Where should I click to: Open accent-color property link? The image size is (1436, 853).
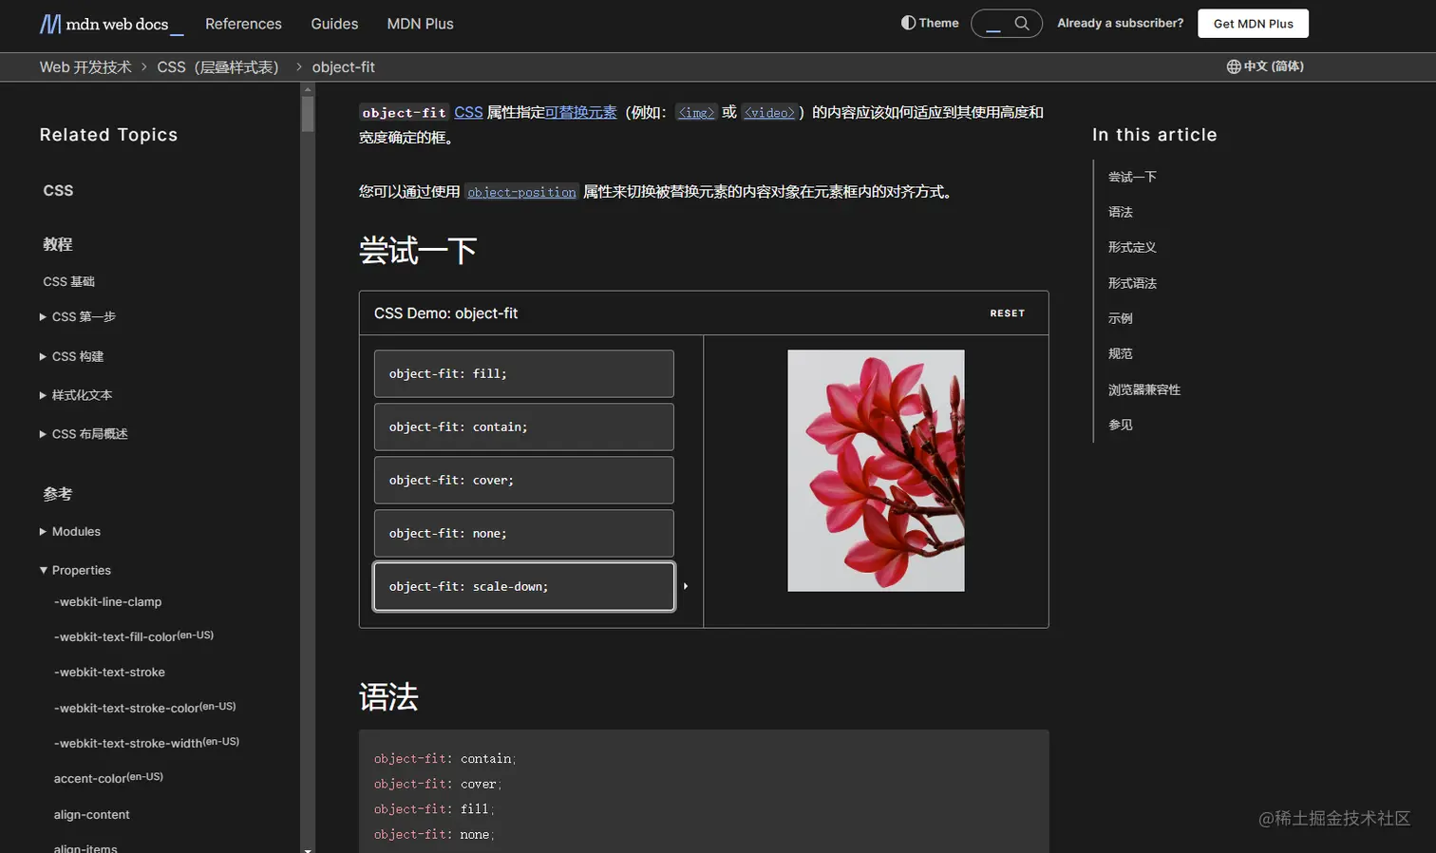pos(109,778)
